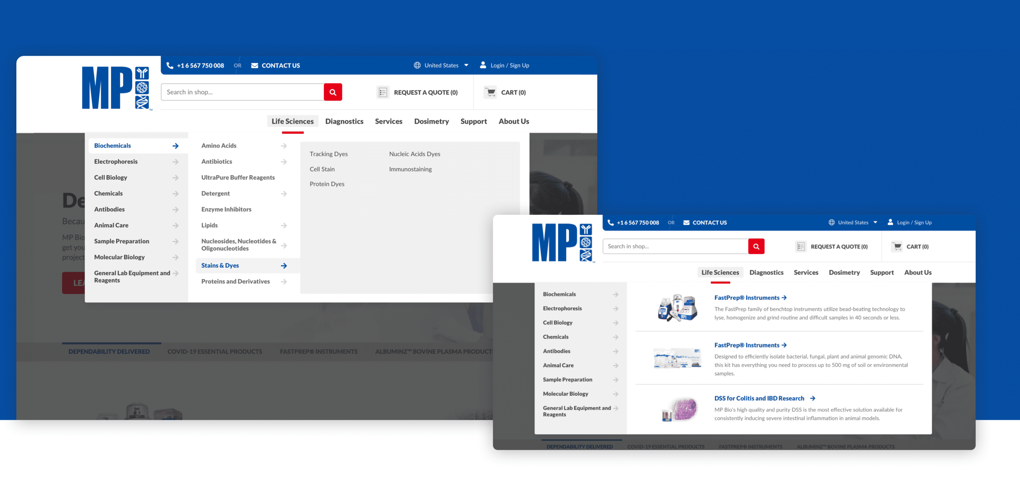
Task: Open Diagnostics menu in the left window
Action: (344, 121)
